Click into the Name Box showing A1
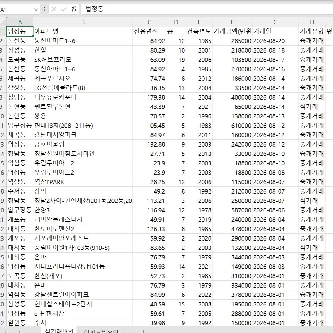Image resolution: width=333 pixels, height=333 pixels. tap(16, 9)
